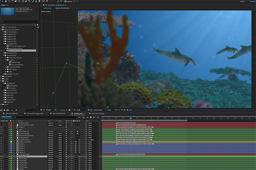This screenshot has height=170, width=256.
Task: Open the 1 View layout dropdown
Action: pos(110,110)
